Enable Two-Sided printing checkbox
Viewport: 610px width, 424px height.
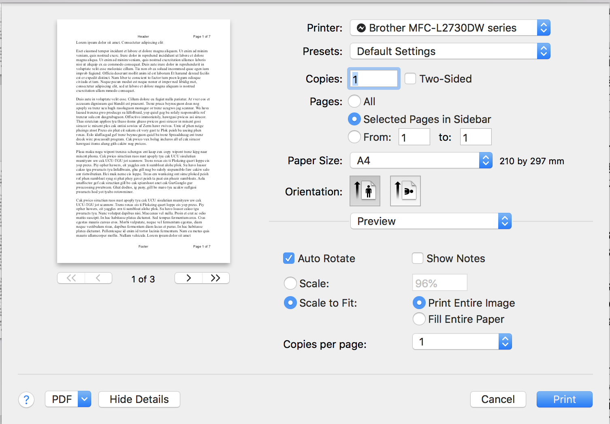[410, 78]
